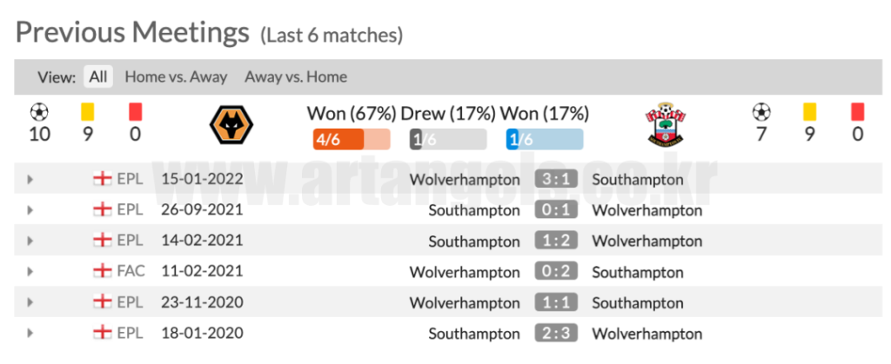Click the left soccer ball goals icon
Image resolution: width=891 pixels, height=364 pixels.
click(39, 112)
